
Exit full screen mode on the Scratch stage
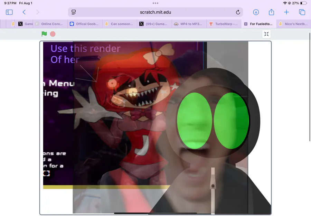(266, 34)
